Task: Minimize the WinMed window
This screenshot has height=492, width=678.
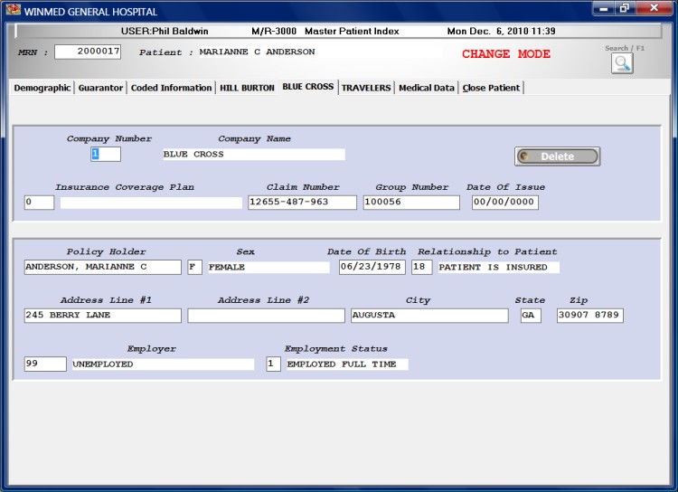Action: 603,9
